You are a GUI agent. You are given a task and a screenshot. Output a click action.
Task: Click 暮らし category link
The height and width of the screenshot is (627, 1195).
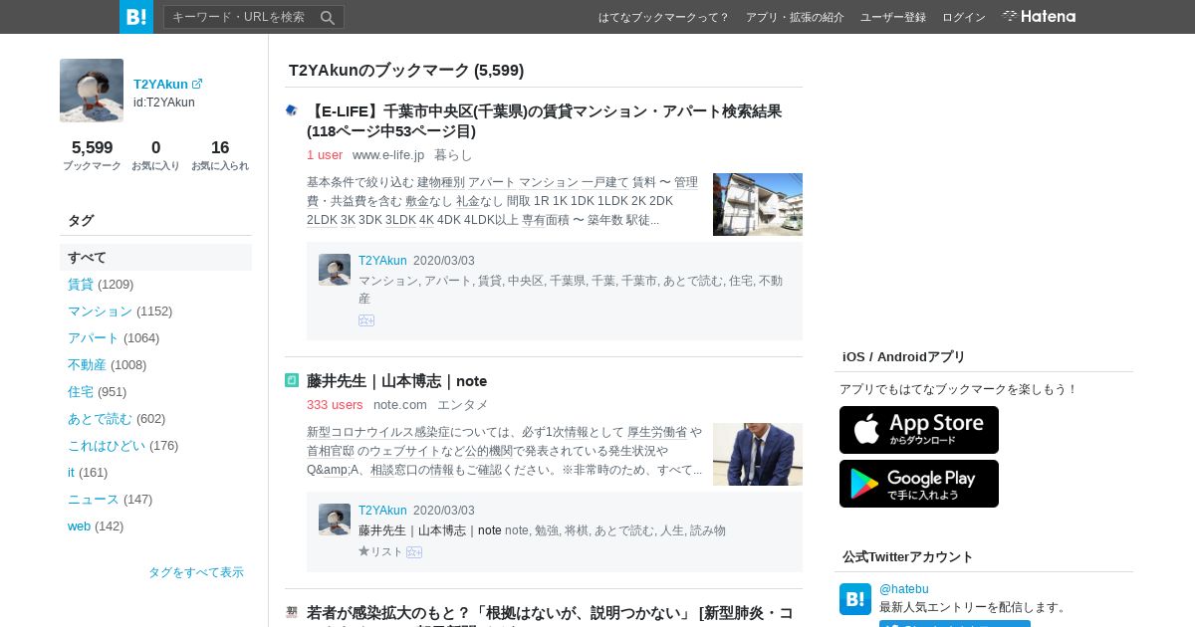coord(453,154)
